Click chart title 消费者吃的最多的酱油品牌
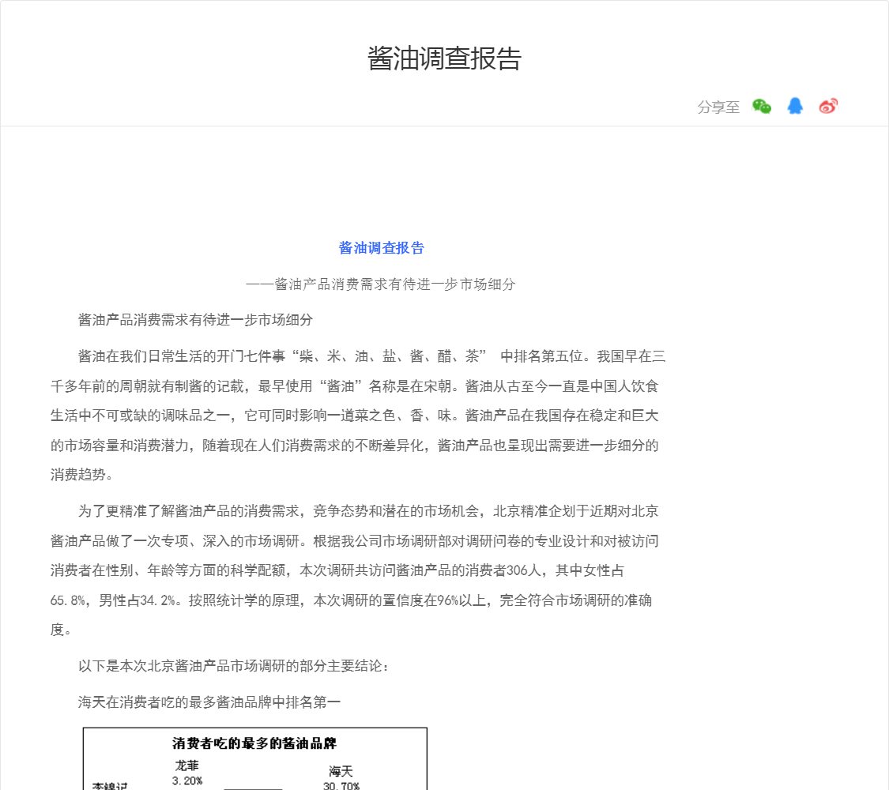 [x=254, y=743]
